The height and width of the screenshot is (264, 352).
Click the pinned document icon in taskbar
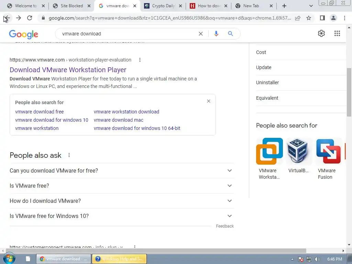point(28,259)
